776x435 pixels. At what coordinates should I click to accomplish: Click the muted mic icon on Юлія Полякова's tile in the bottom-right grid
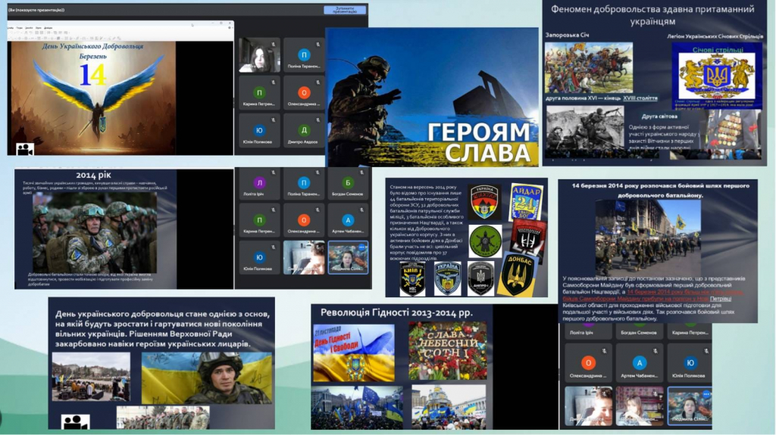[706, 351]
